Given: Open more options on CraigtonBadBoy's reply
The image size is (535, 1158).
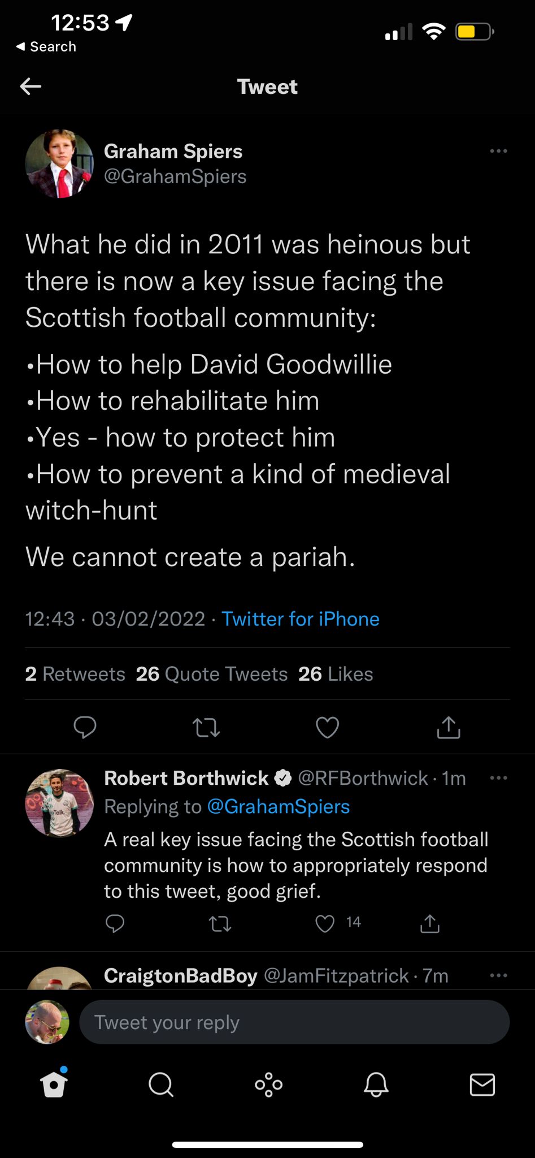Looking at the screenshot, I should 498,975.
